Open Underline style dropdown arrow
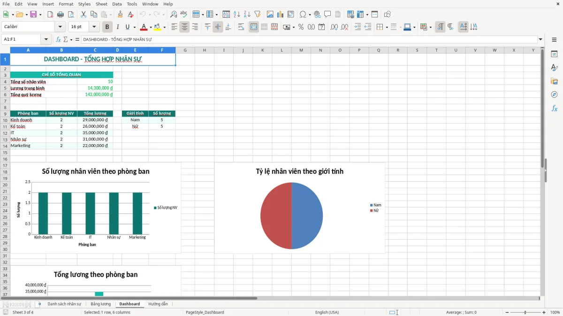The width and height of the screenshot is (563, 316). (134, 27)
